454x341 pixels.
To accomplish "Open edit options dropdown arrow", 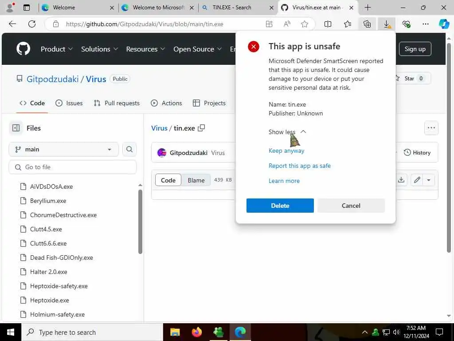I will click(429, 180).
